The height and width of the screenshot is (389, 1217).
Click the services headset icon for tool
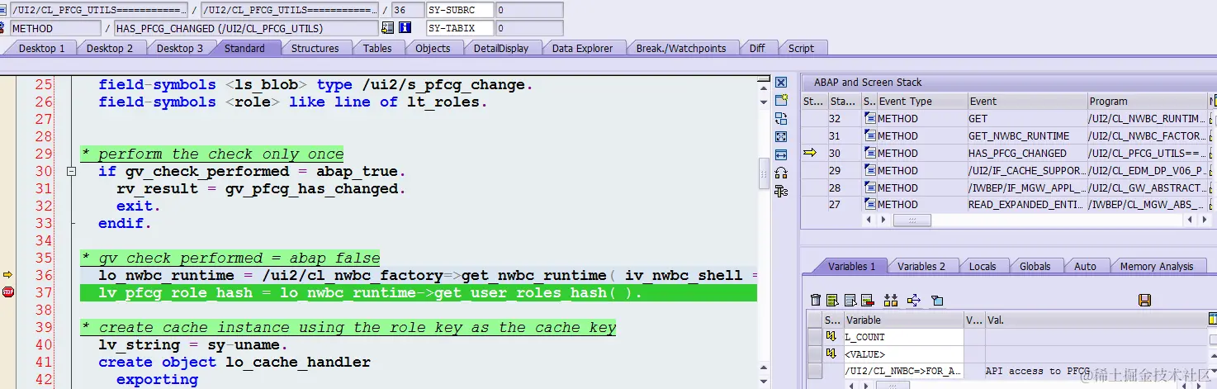[781, 173]
